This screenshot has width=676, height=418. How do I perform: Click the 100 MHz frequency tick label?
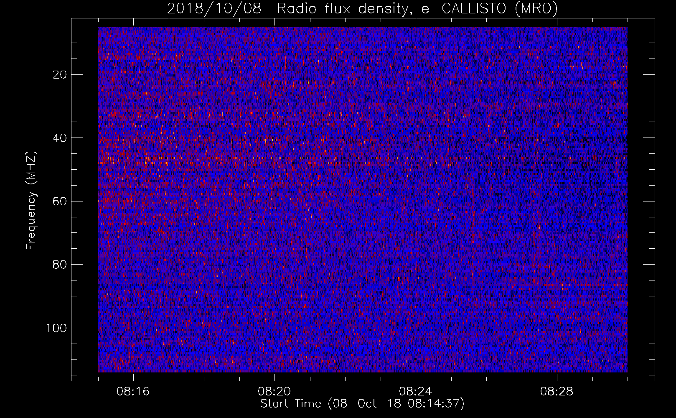(x=56, y=328)
